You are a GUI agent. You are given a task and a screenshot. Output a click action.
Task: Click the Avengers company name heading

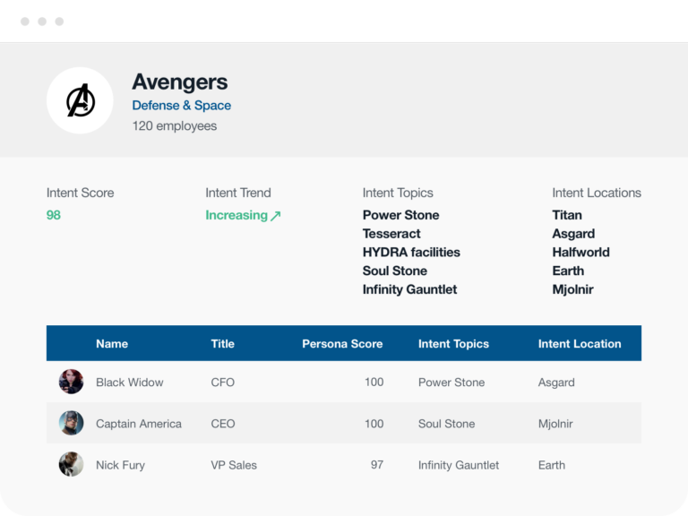tap(180, 82)
